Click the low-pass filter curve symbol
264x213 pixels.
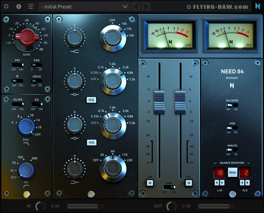(x=26, y=143)
